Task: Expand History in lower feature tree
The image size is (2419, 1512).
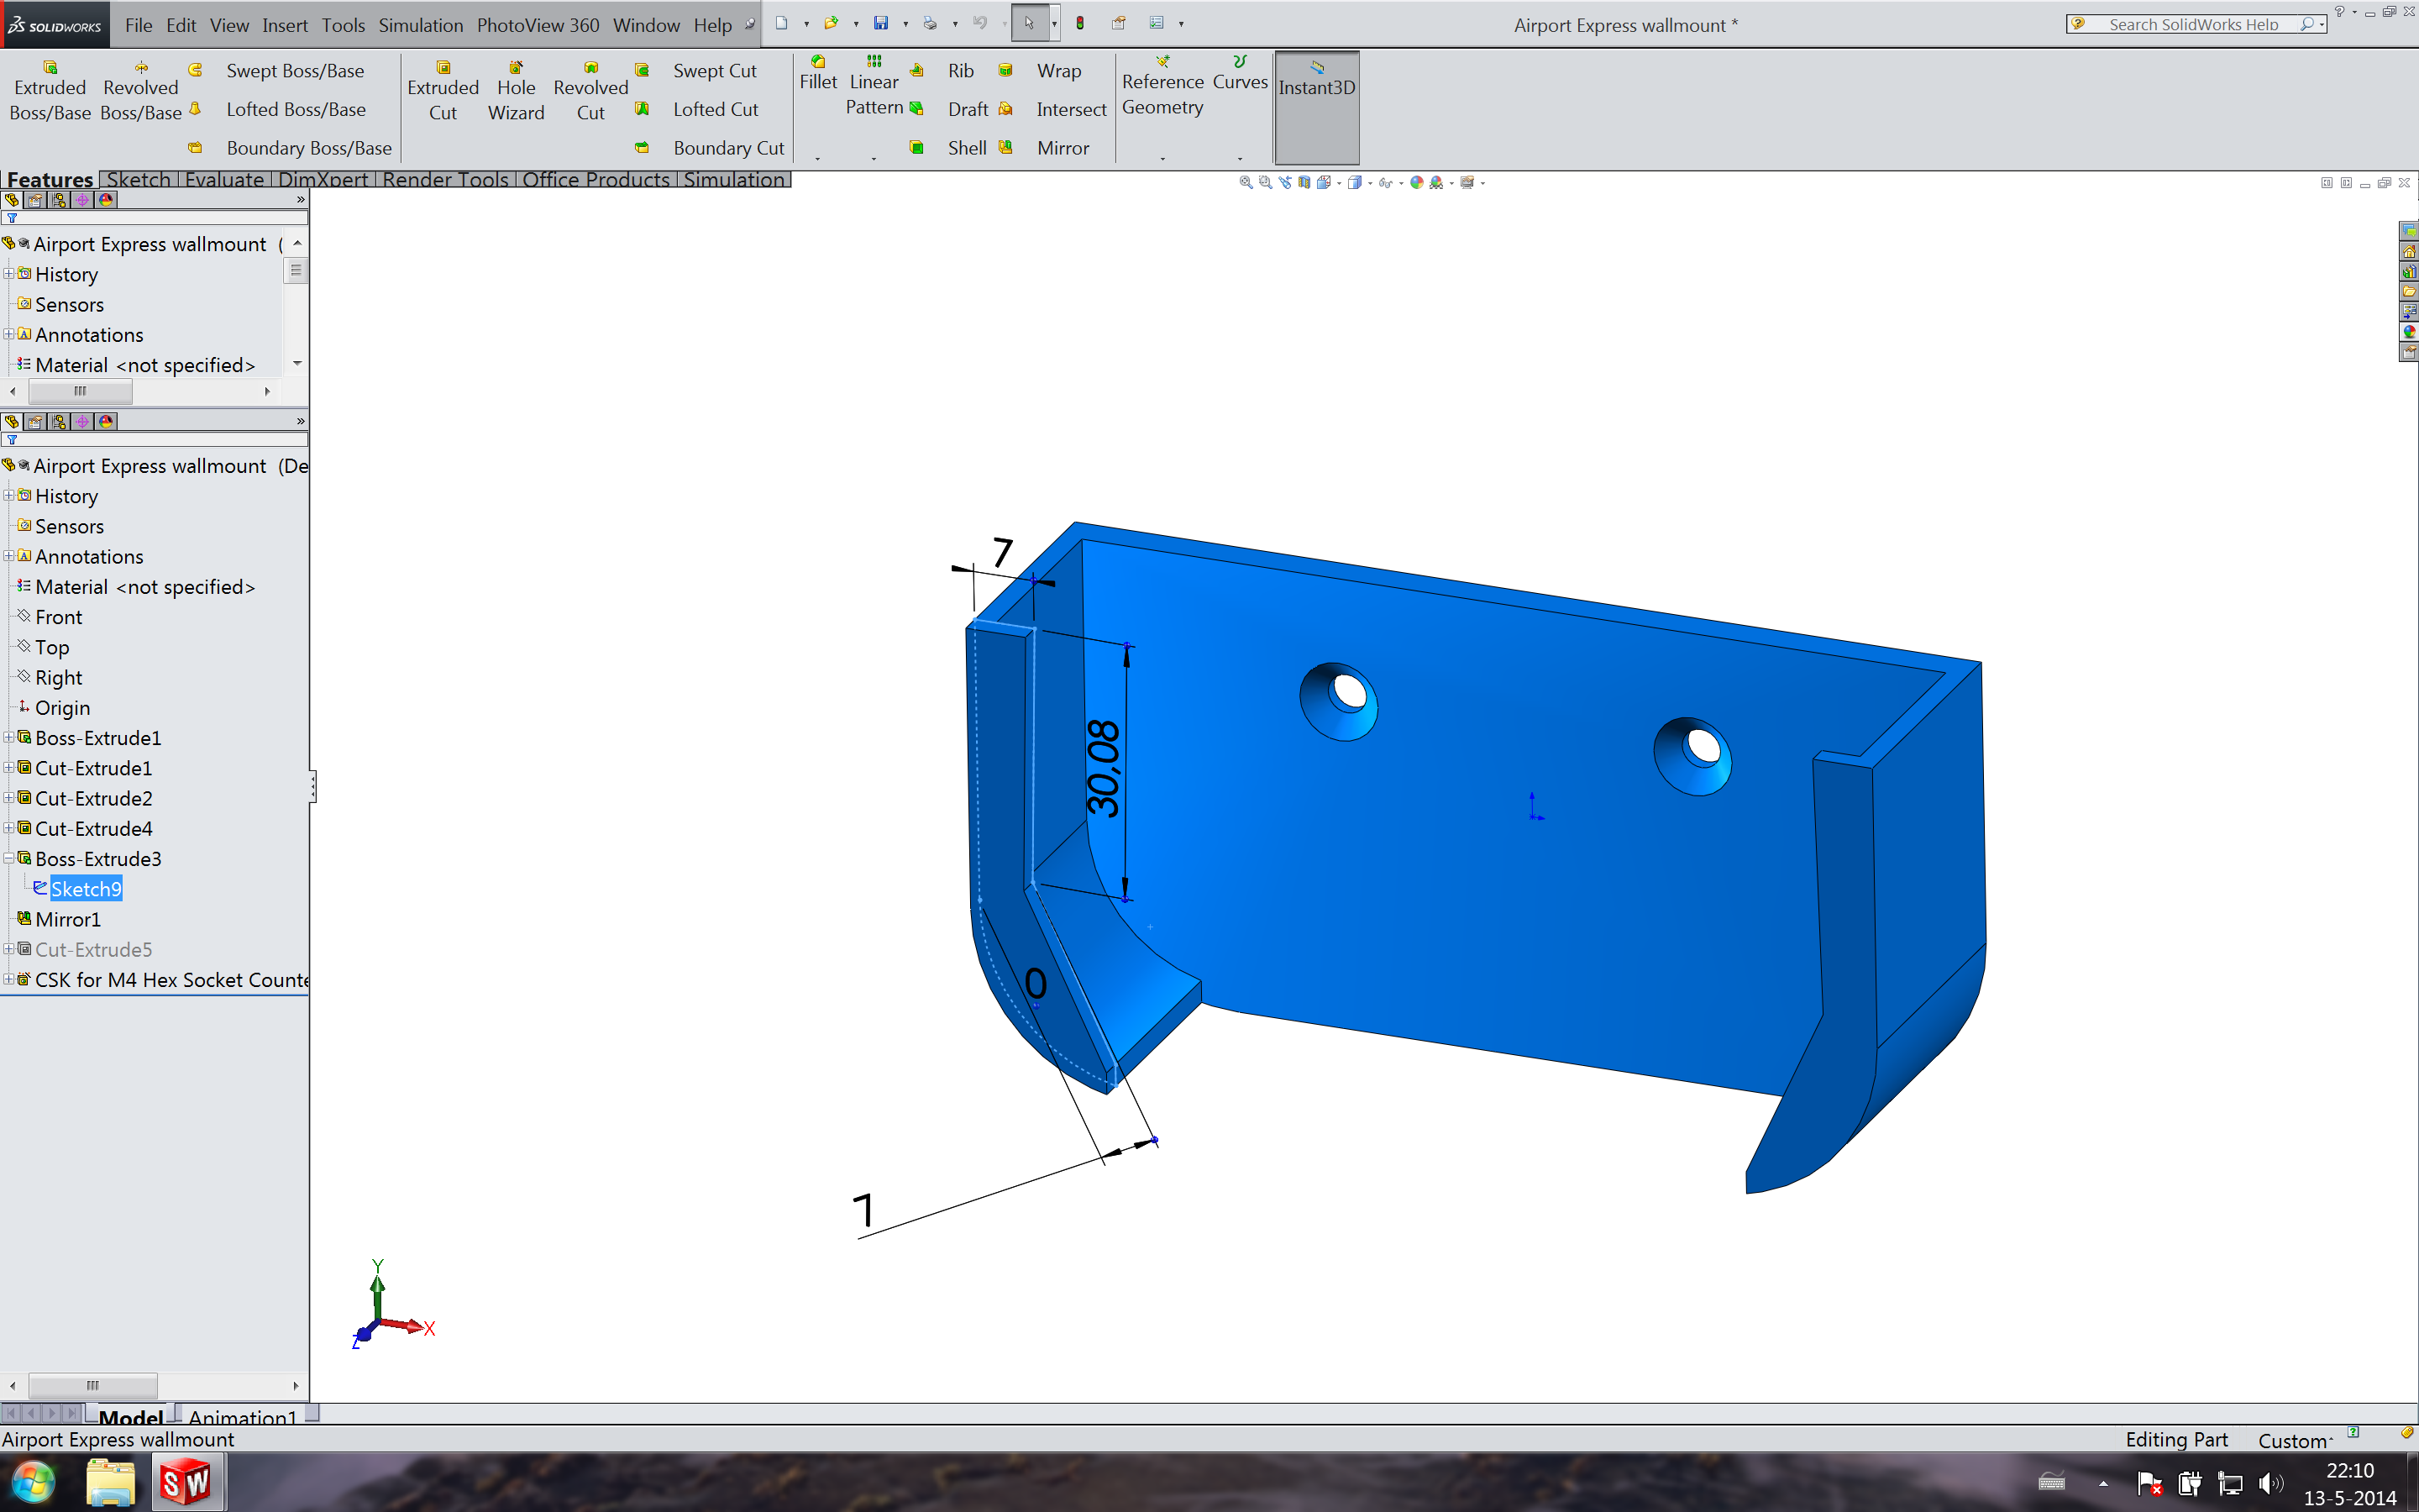Action: [x=9, y=495]
